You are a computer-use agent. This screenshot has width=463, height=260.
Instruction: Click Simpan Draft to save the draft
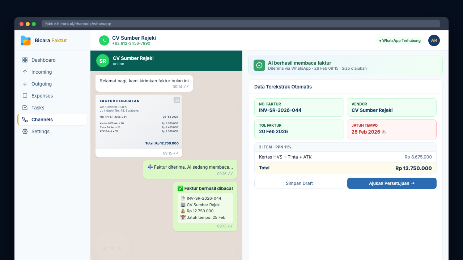[299, 183]
